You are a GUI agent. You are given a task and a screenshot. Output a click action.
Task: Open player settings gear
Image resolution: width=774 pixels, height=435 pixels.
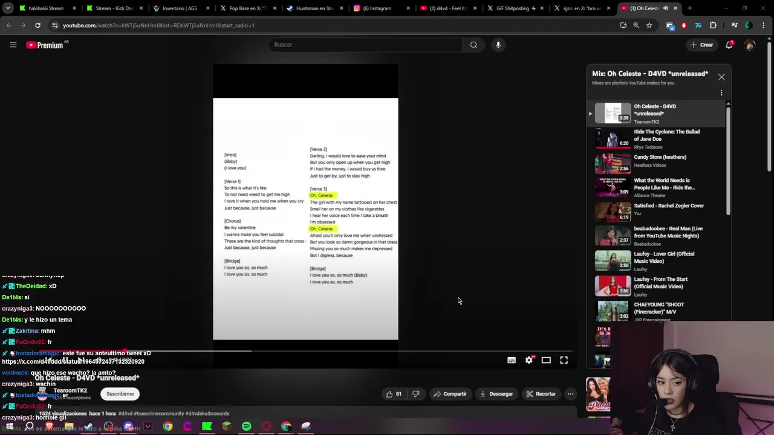point(529,360)
